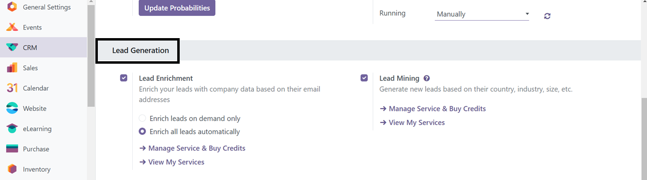Open the Calendar app icon
The height and width of the screenshot is (180, 647).
tap(12, 88)
